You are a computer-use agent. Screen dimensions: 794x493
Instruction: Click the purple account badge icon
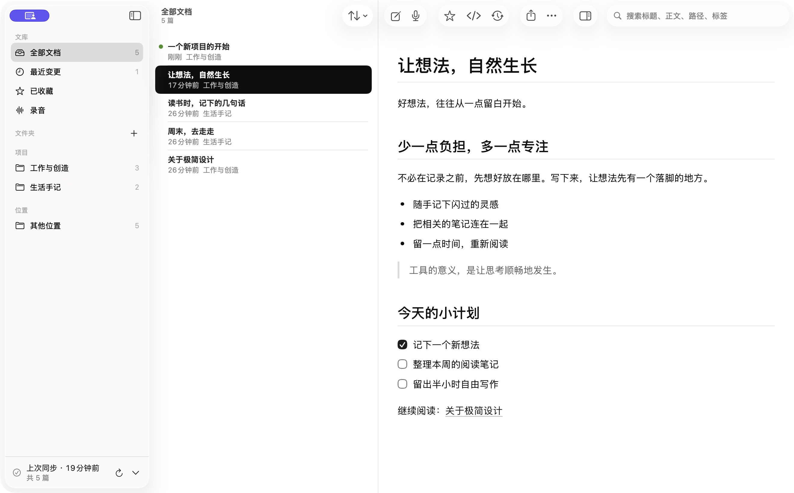coord(30,16)
